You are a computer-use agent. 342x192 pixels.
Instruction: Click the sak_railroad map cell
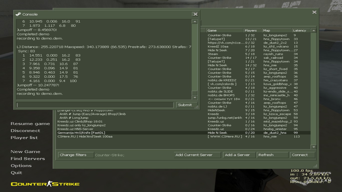tap(273, 58)
